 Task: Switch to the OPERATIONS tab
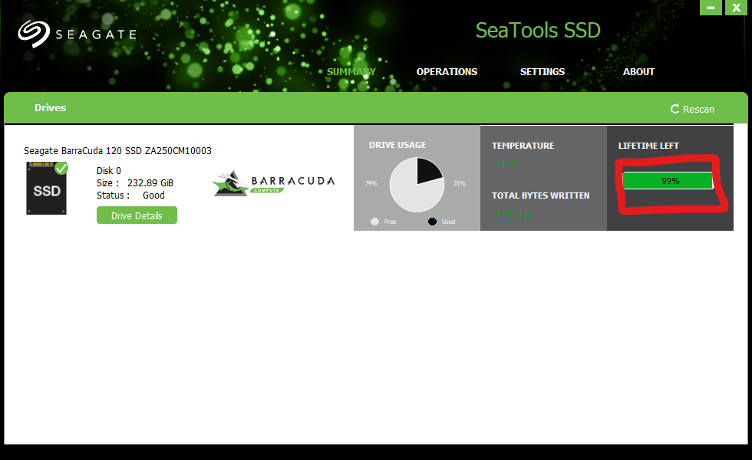point(447,72)
